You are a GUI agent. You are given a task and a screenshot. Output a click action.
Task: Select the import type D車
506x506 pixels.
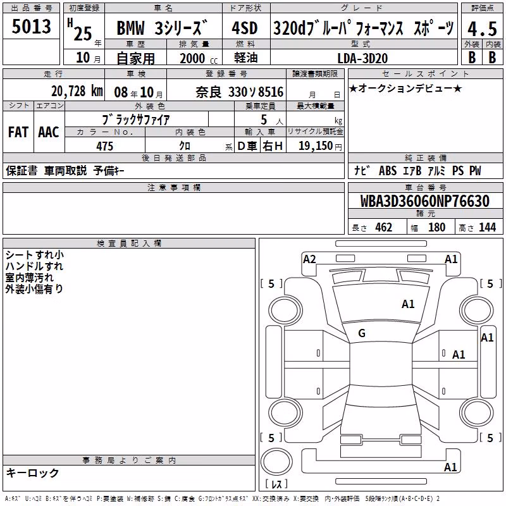(247, 146)
